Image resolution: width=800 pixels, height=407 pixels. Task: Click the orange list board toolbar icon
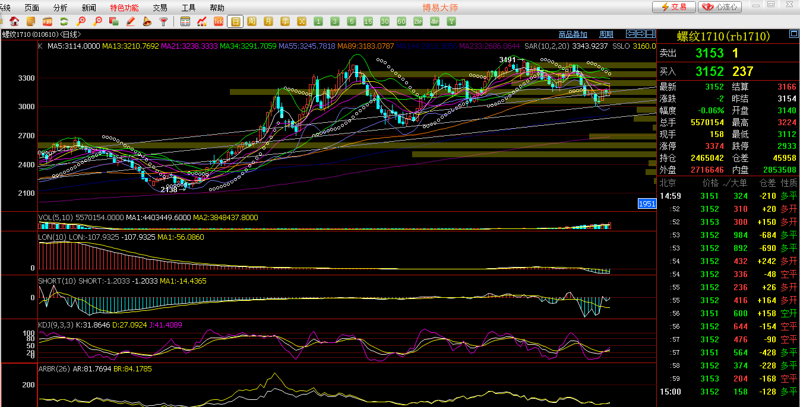[31, 21]
